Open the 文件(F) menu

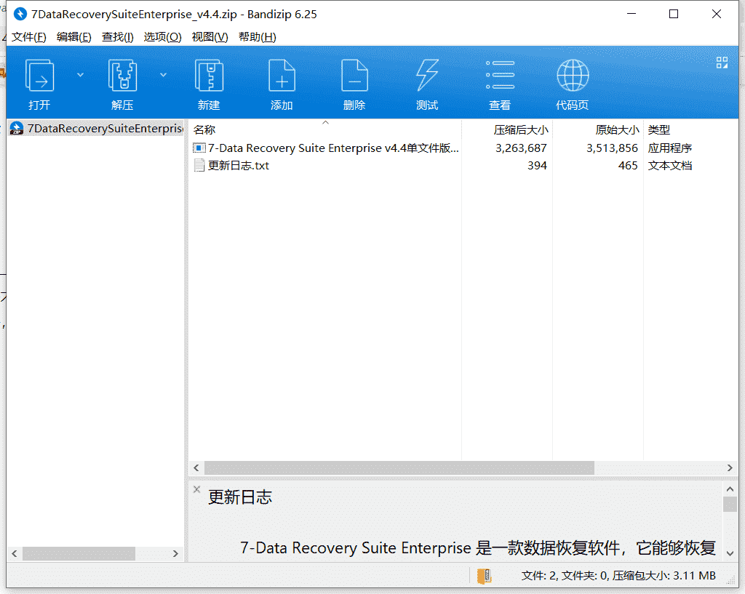(29, 37)
